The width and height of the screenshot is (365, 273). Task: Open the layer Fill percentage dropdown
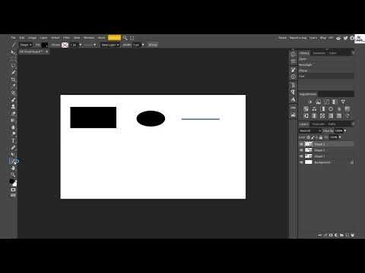(x=340, y=137)
